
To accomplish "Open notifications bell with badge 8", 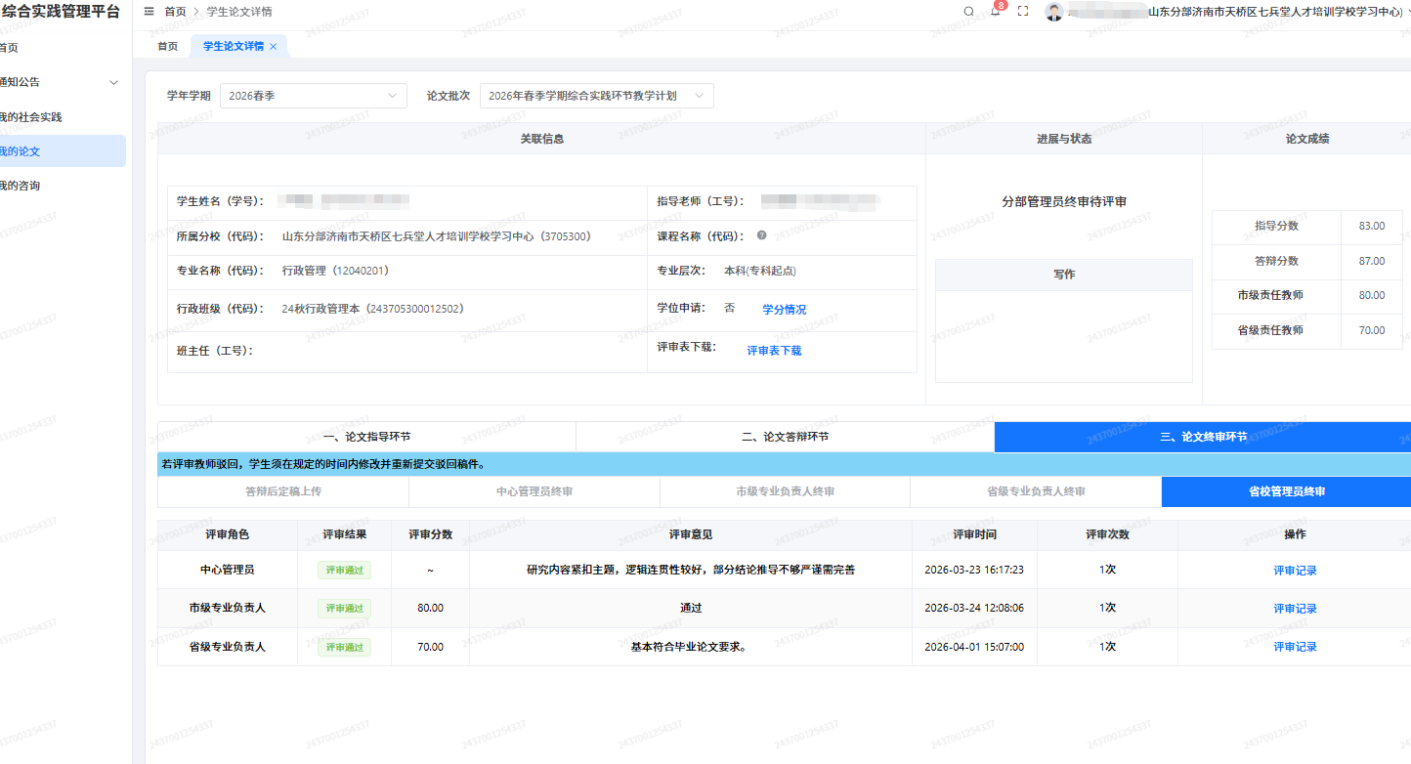I will [x=996, y=12].
